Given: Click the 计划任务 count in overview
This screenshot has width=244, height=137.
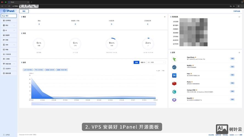Looking at the screenshot, I should point(111,24).
